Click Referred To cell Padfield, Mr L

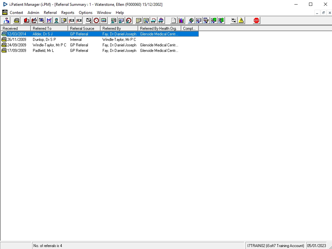point(43,51)
